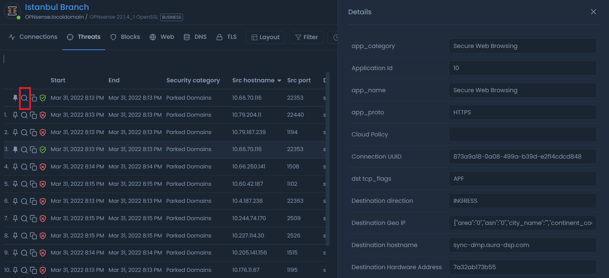The height and width of the screenshot is (278, 609).
Task: Open details for row 10.79.204.11
Action: (24, 115)
